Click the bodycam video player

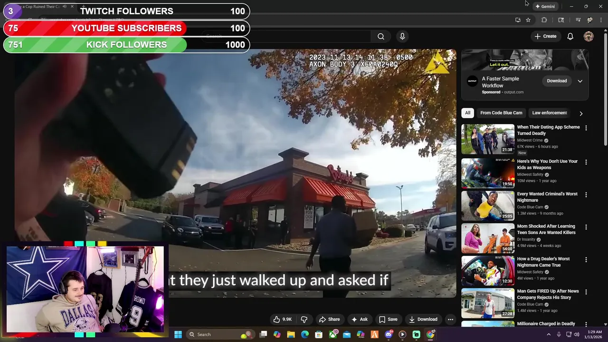[236, 173]
